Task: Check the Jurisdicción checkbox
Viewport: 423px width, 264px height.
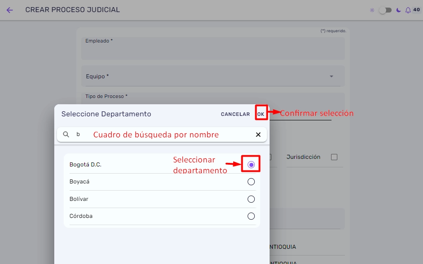Action: tap(334, 157)
